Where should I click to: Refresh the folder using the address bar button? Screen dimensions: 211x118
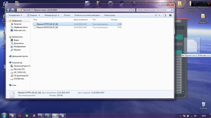tap(133, 10)
